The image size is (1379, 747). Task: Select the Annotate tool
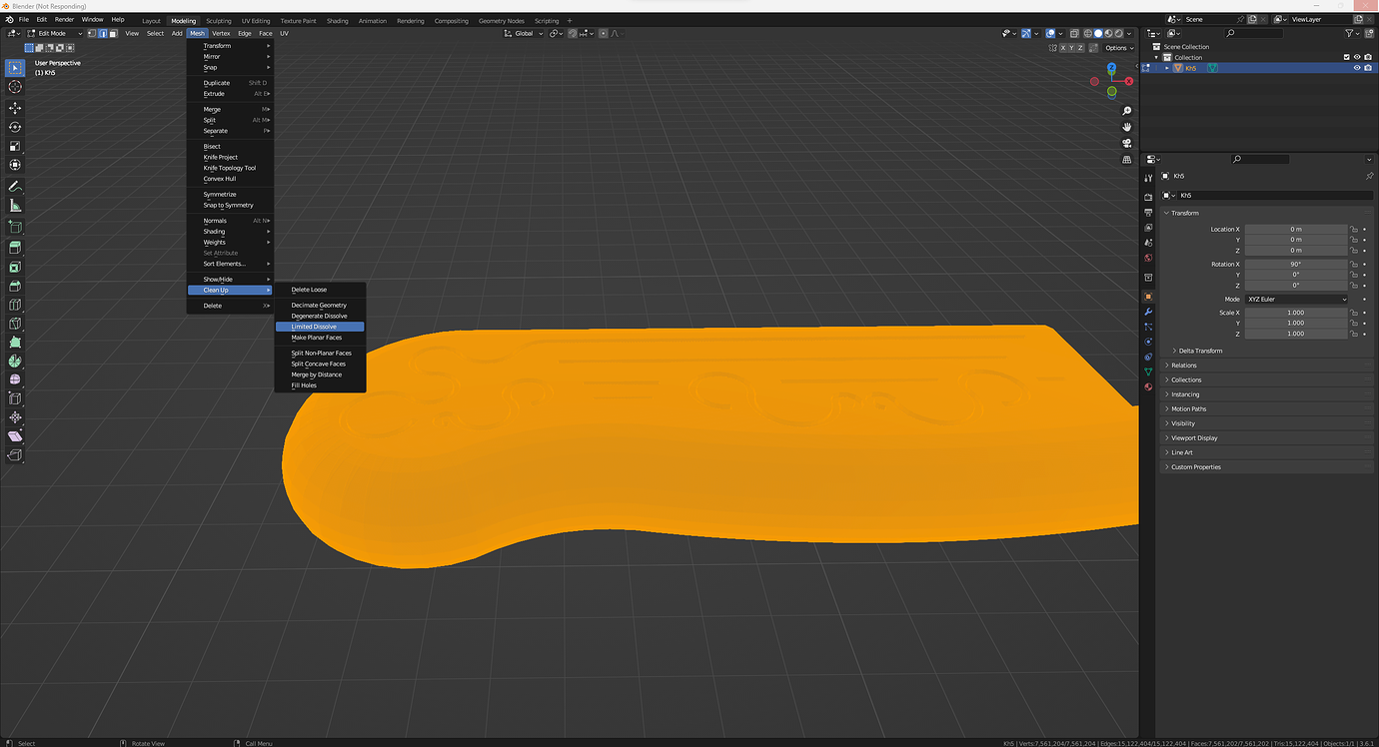(15, 187)
